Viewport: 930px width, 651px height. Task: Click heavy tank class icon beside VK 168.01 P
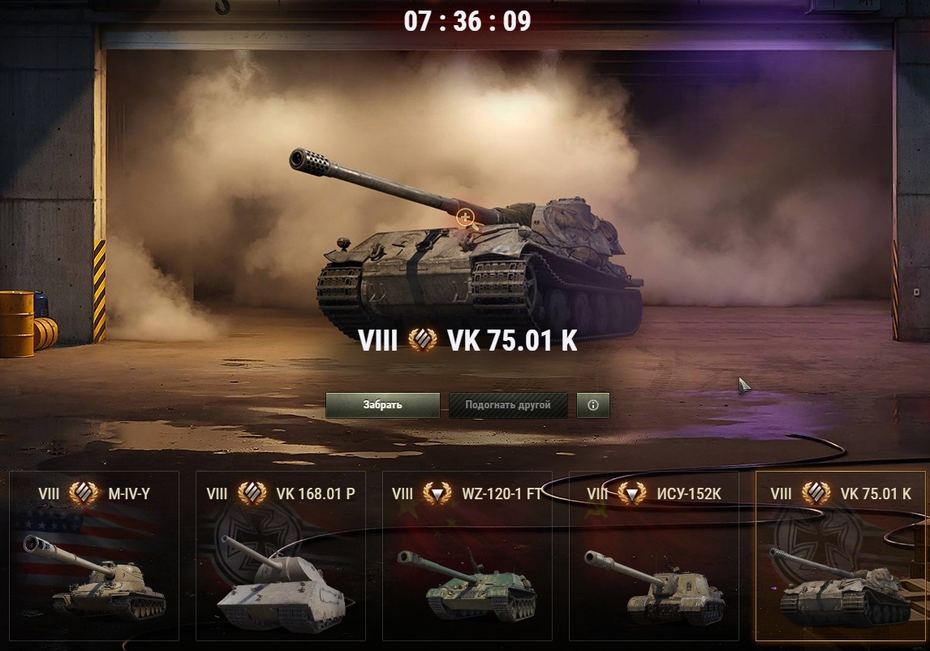point(252,493)
